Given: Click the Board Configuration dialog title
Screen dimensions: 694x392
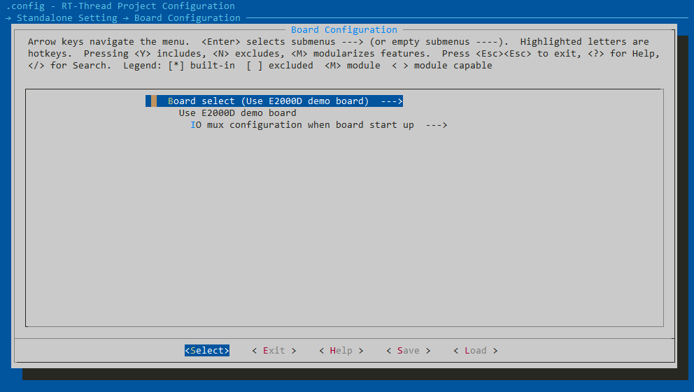Looking at the screenshot, I should pos(344,30).
